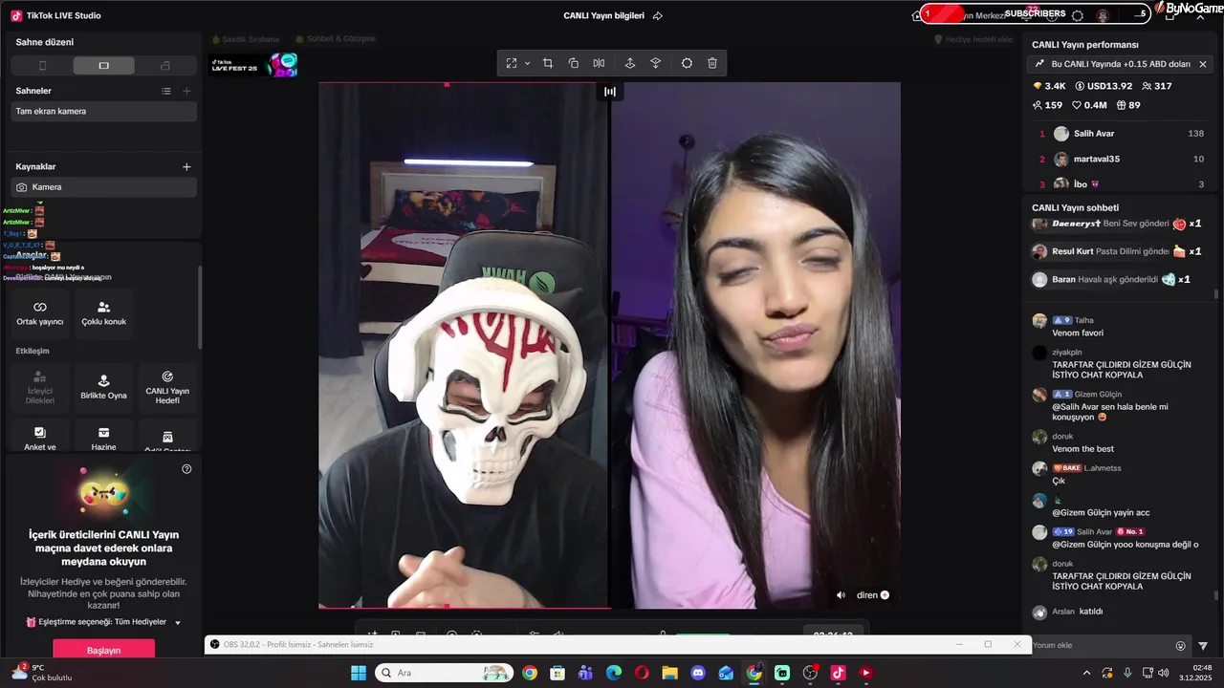The width and height of the screenshot is (1224, 688).
Task: Expand the fit-to-screen dropdown arrow
Action: pyautogui.click(x=527, y=63)
